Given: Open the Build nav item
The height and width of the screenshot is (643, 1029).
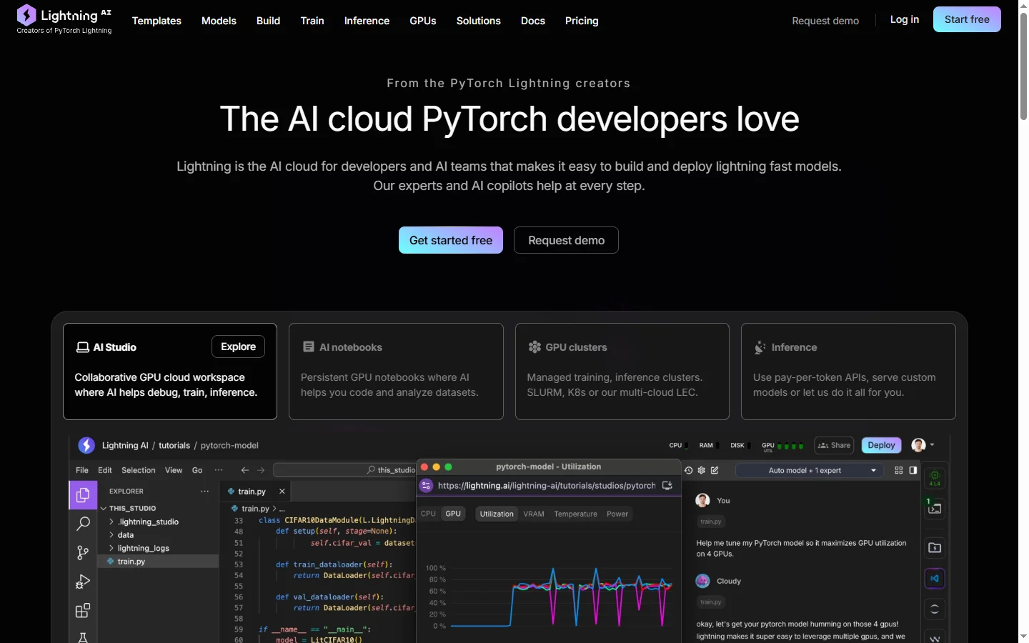Looking at the screenshot, I should (268, 21).
